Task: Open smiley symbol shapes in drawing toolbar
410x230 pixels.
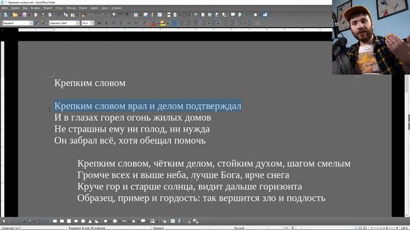Action: point(115,221)
